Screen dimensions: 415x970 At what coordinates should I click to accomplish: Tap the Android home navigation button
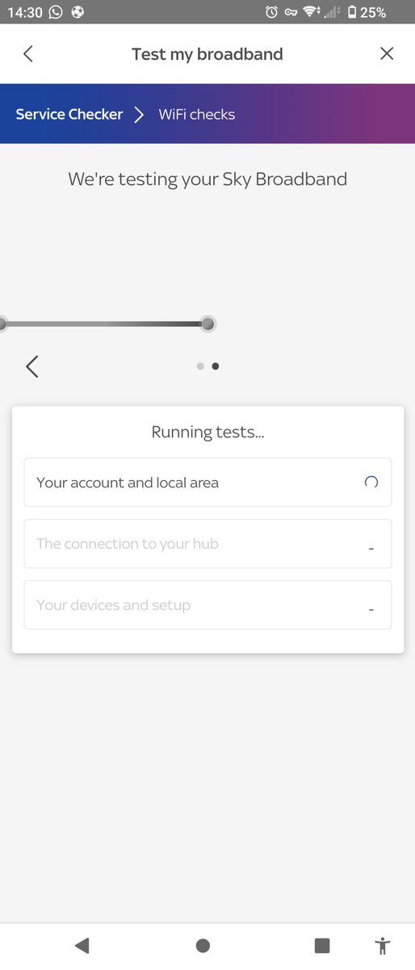tap(203, 945)
